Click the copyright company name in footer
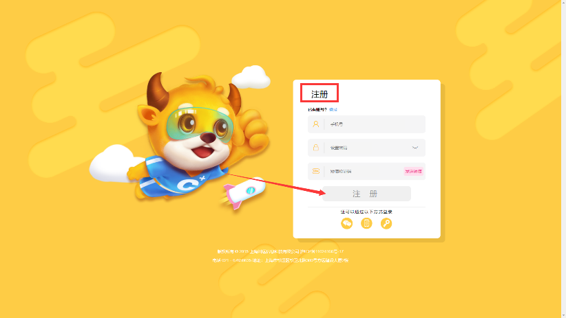Viewport: 566px width, 318px height. click(274, 251)
